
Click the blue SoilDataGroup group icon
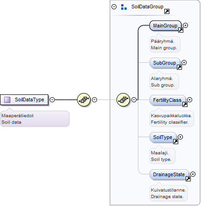pos(124,7)
